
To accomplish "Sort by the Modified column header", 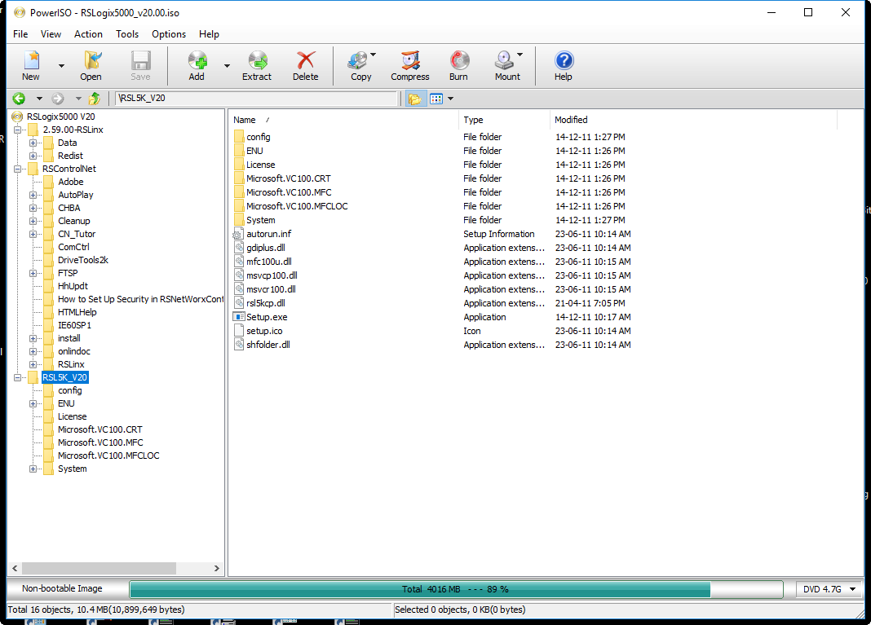I will [x=693, y=120].
